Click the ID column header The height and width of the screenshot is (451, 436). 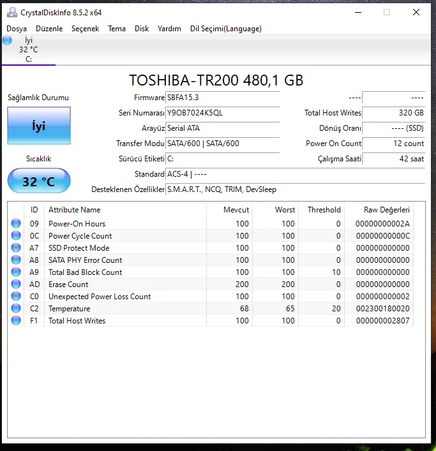pos(34,210)
